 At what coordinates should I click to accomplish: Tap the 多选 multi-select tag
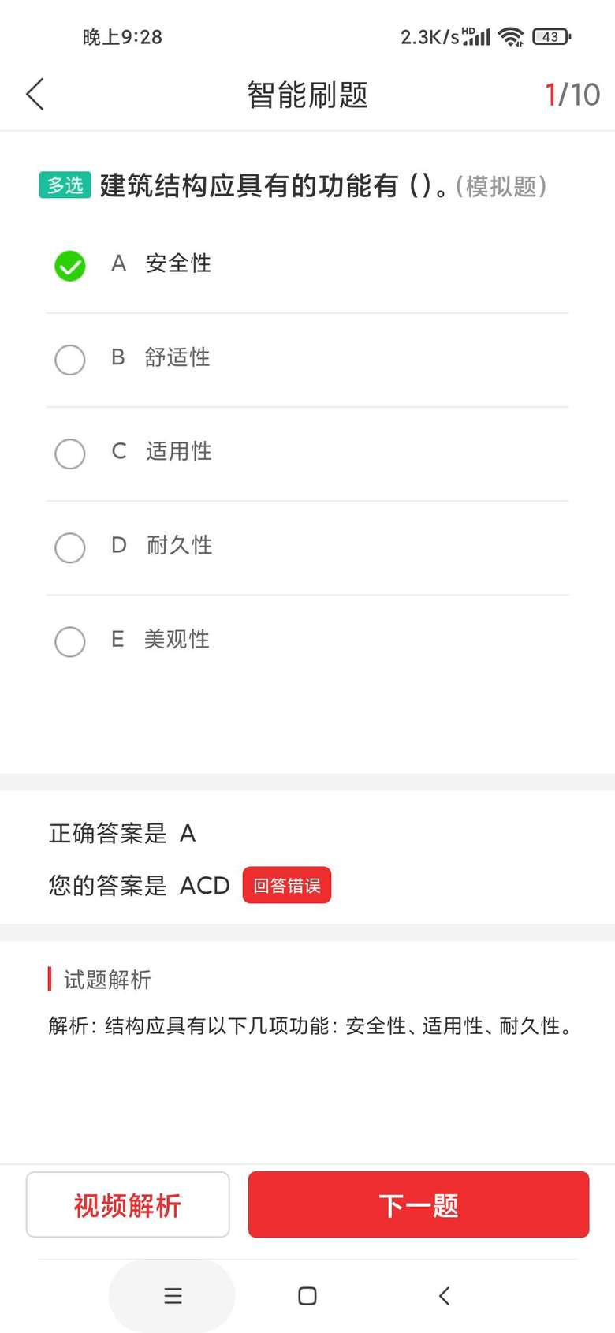[65, 185]
